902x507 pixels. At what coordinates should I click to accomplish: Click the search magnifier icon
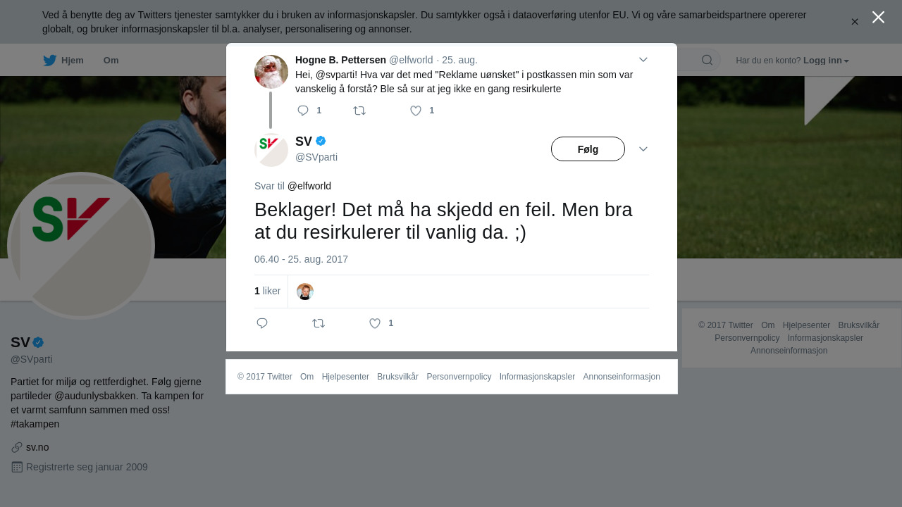click(707, 60)
